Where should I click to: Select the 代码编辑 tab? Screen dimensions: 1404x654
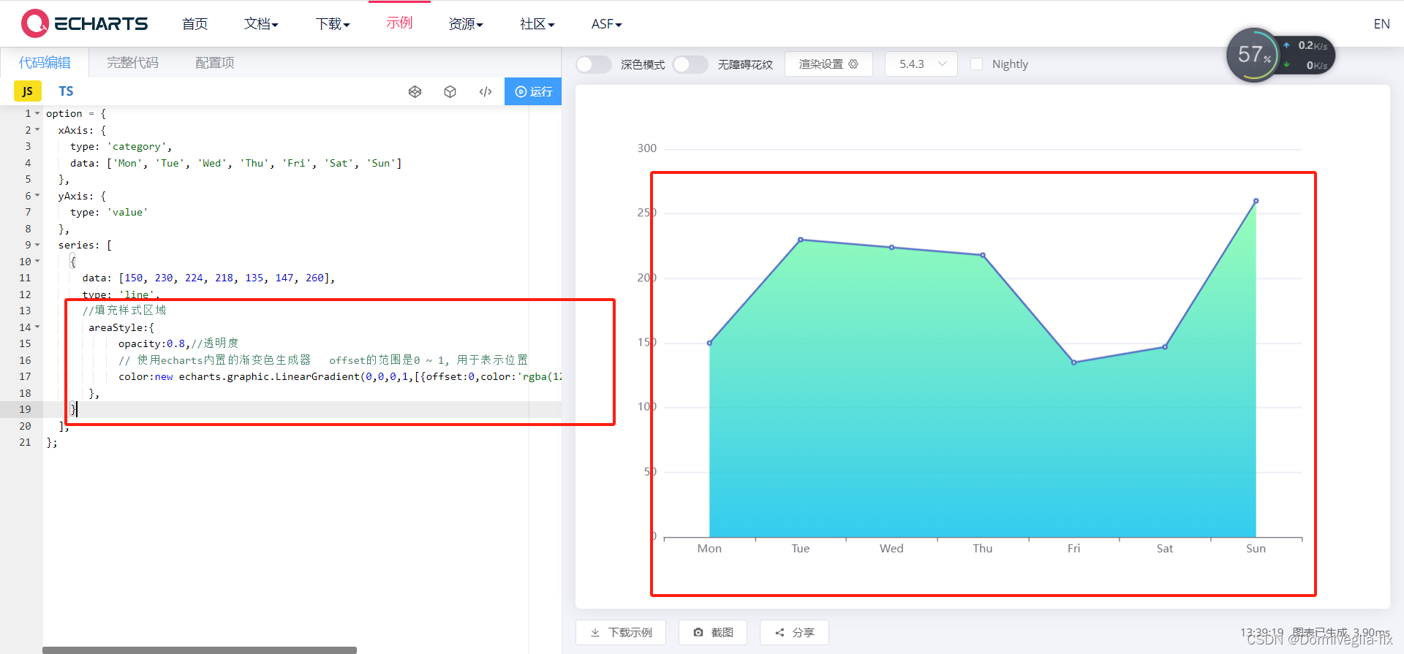point(45,63)
